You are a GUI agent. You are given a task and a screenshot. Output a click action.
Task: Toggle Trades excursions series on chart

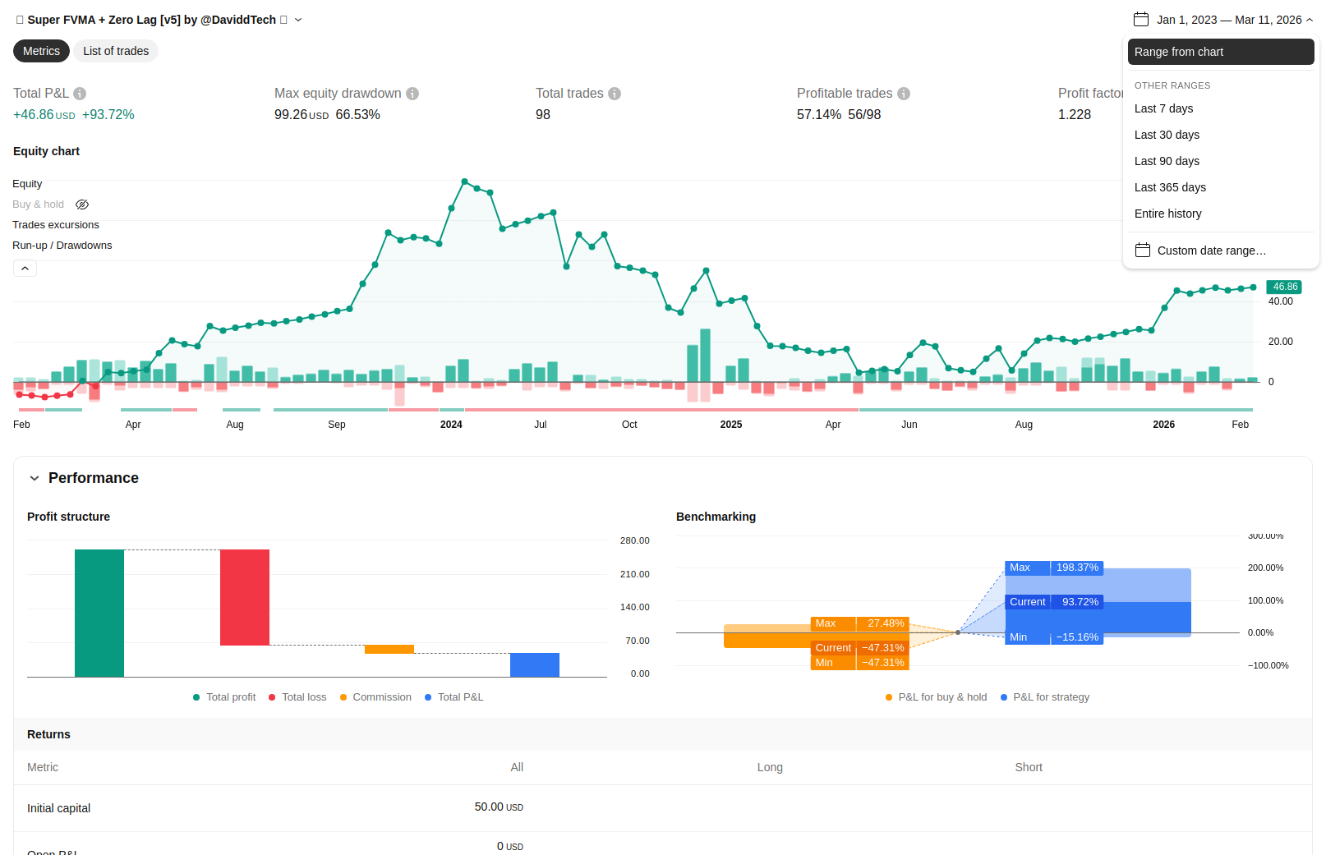coord(56,225)
